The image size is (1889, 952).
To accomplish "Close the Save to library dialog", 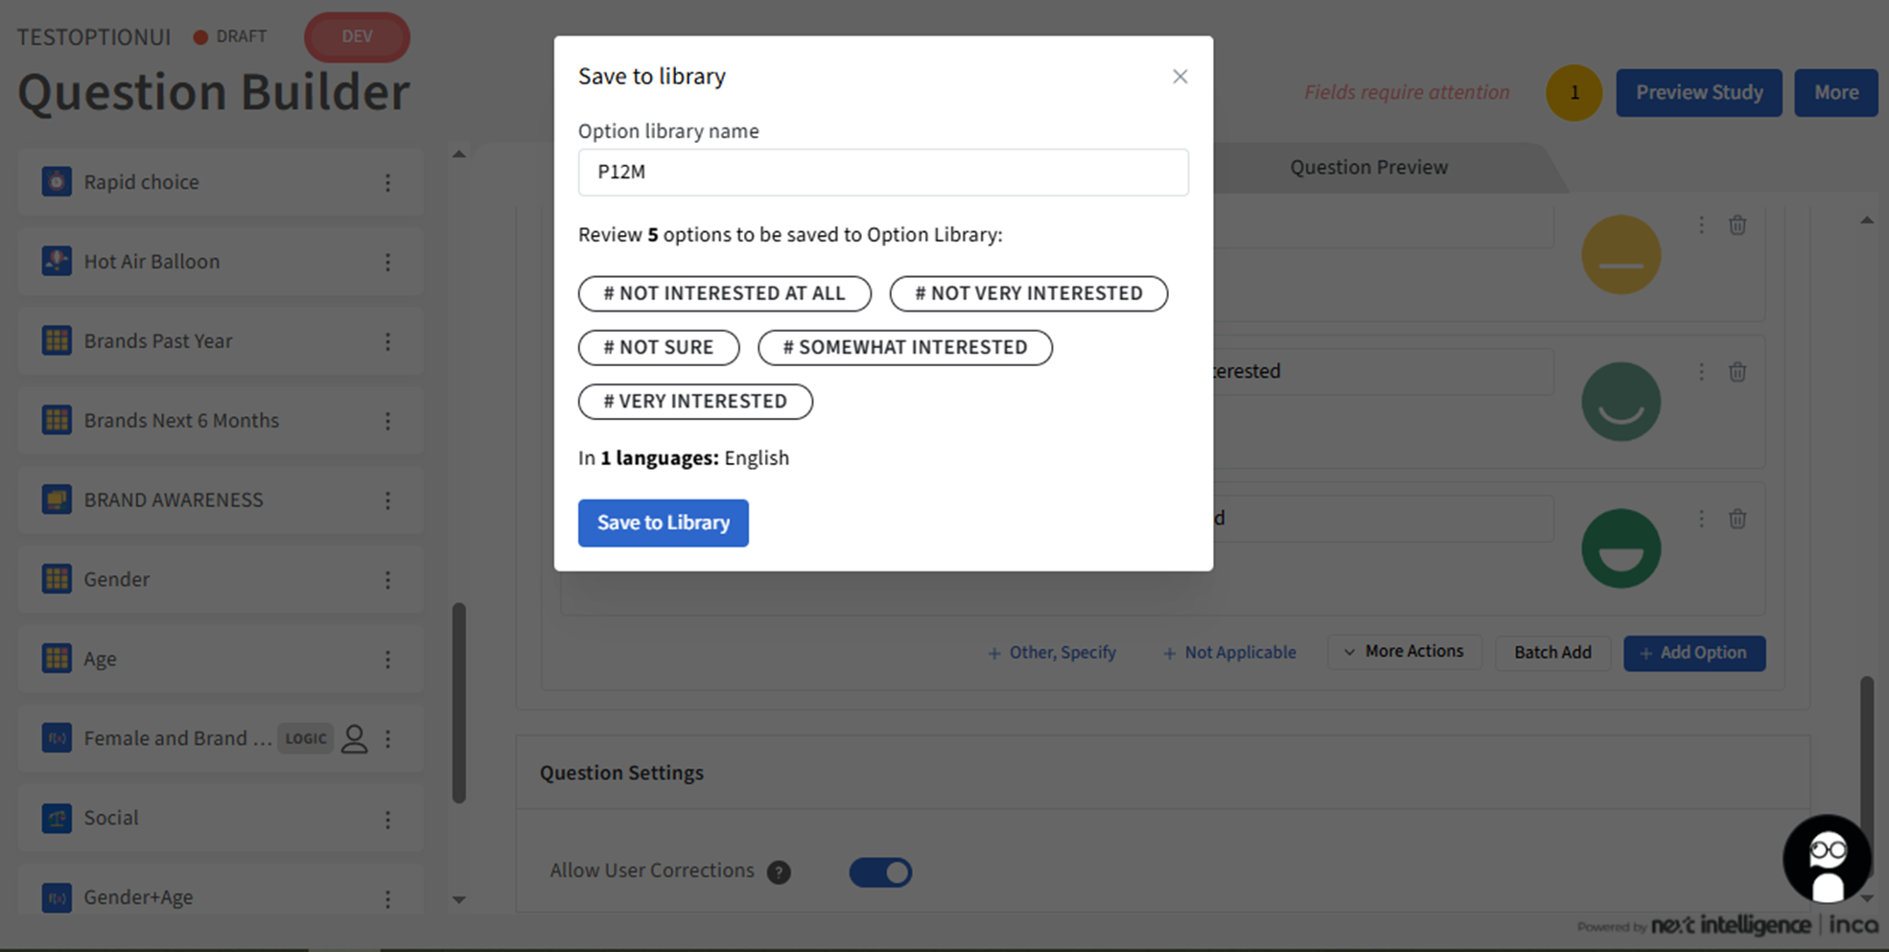I will [x=1179, y=77].
